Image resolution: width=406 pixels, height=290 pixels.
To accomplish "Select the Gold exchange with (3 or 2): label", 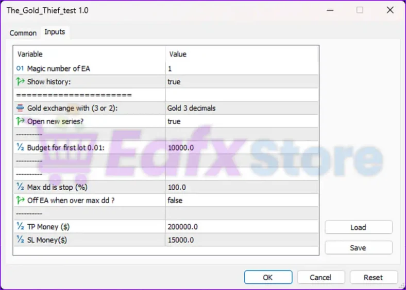I will tap(72, 108).
